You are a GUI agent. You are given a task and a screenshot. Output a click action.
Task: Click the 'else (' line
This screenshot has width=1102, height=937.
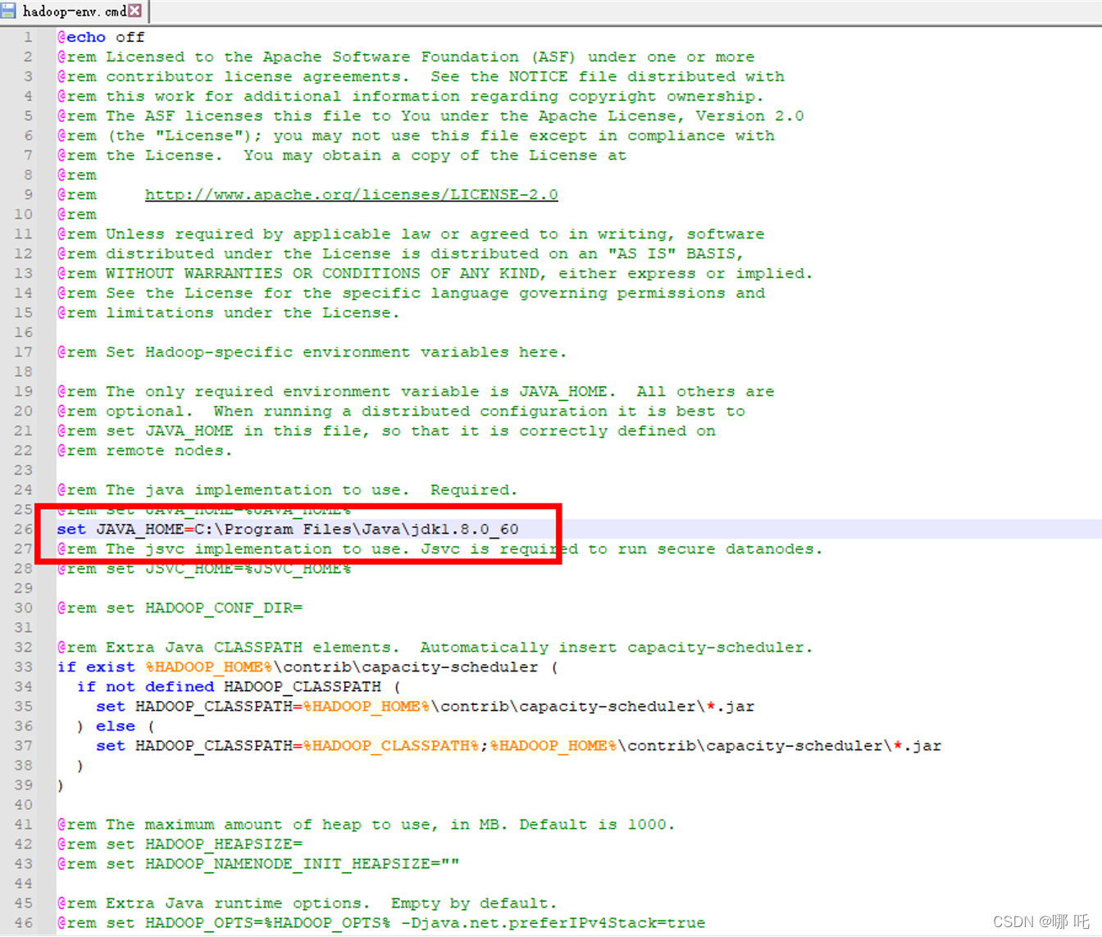click(116, 725)
